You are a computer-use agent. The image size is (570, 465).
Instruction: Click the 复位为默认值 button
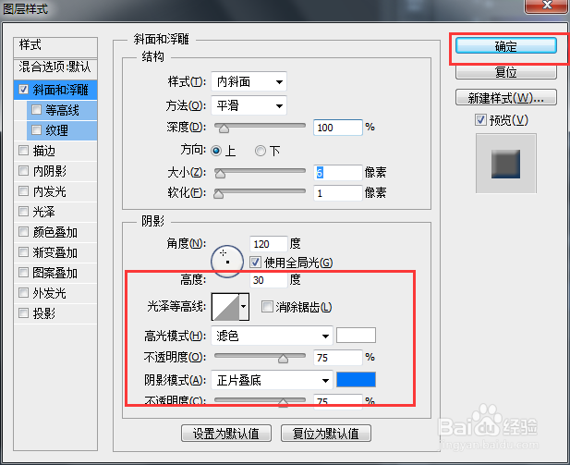(x=326, y=434)
